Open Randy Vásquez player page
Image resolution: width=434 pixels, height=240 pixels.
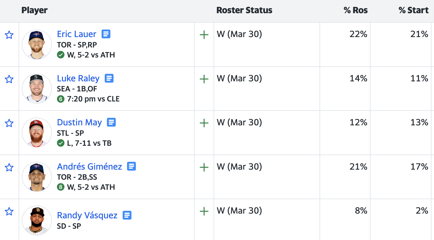87,215
